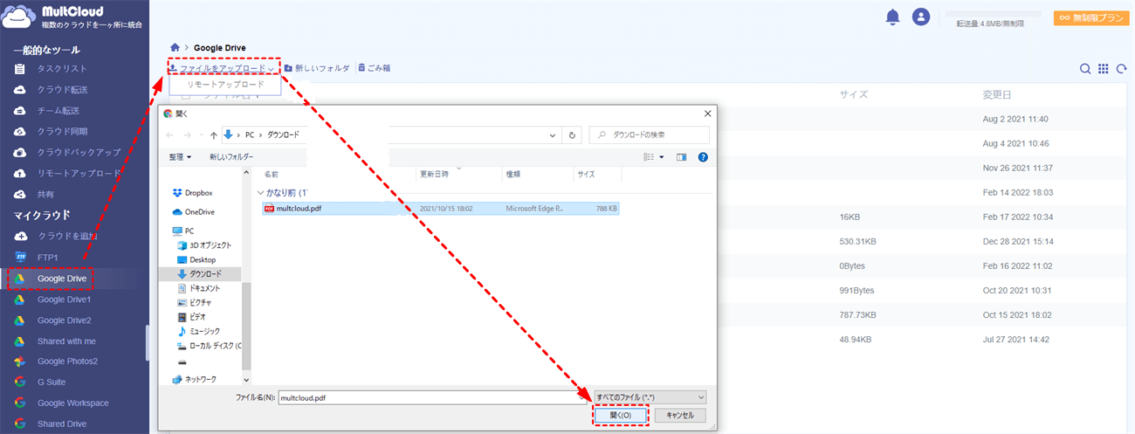The height and width of the screenshot is (434, 1135).
Task: Refresh the ダウンロード folder in dialog
Action: click(x=573, y=135)
